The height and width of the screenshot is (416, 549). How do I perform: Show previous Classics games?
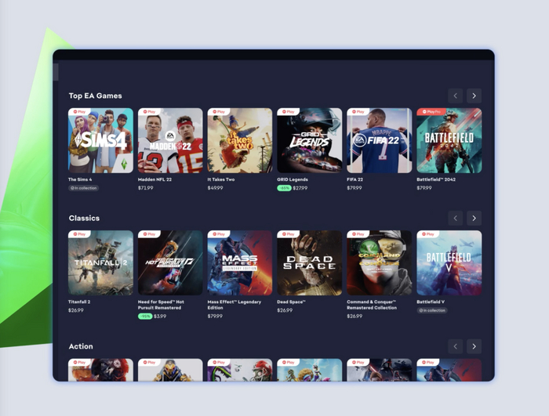456,219
